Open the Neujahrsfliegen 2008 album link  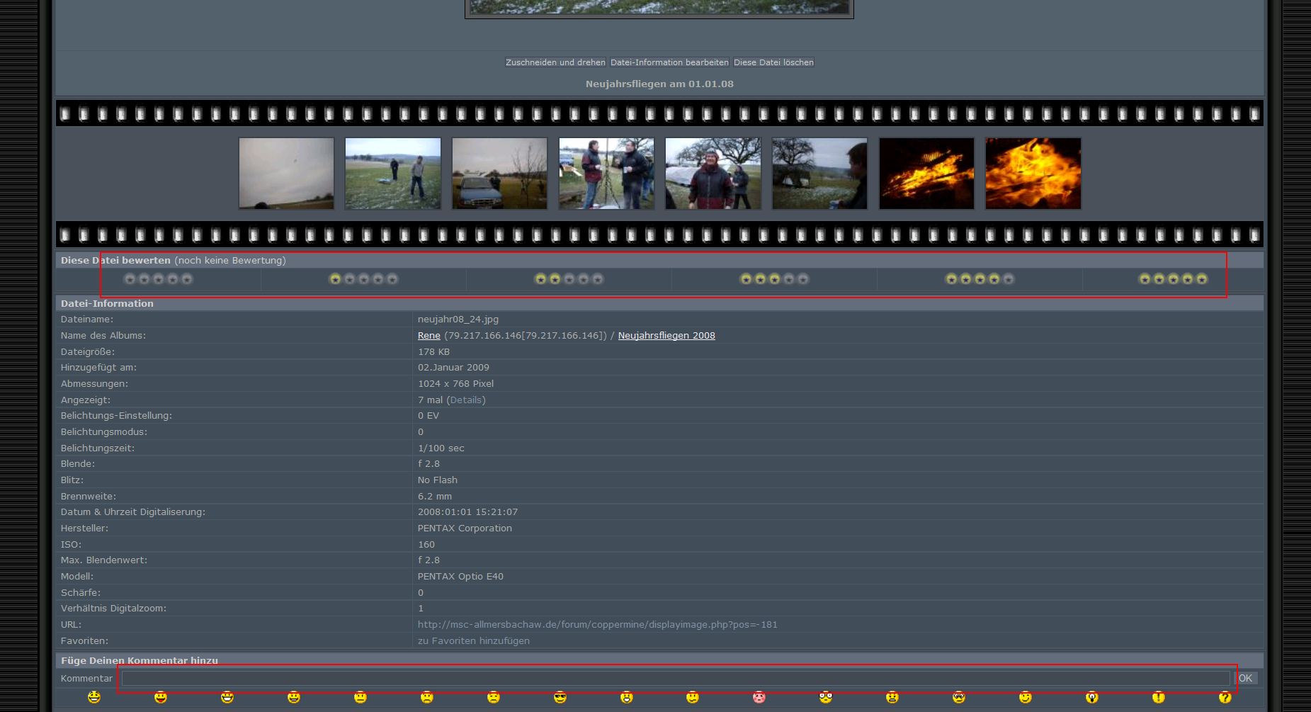point(666,336)
